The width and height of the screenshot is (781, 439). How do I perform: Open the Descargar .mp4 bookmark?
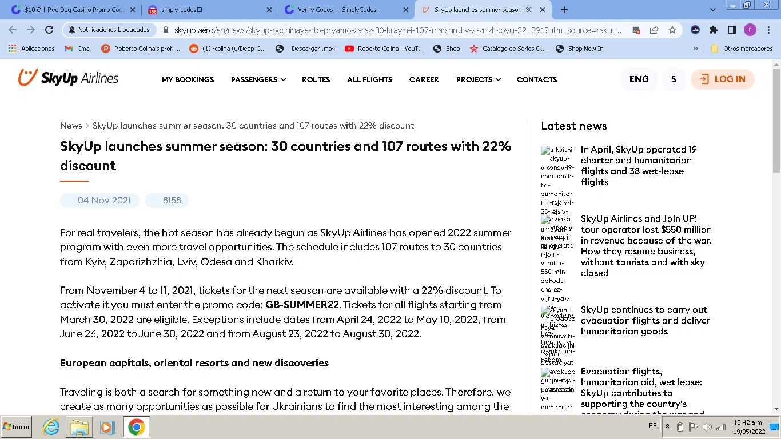(305, 49)
